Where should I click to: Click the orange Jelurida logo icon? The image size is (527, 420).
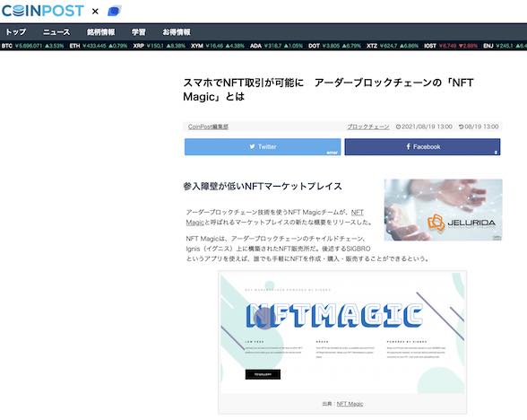[436, 223]
